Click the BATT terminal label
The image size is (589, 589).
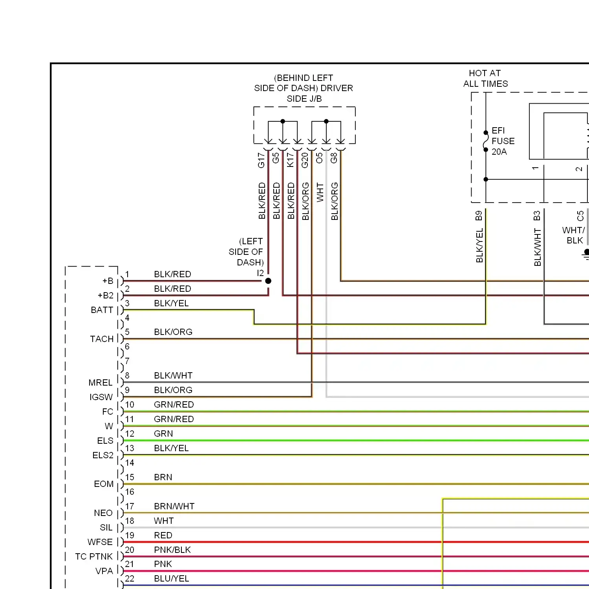(102, 310)
